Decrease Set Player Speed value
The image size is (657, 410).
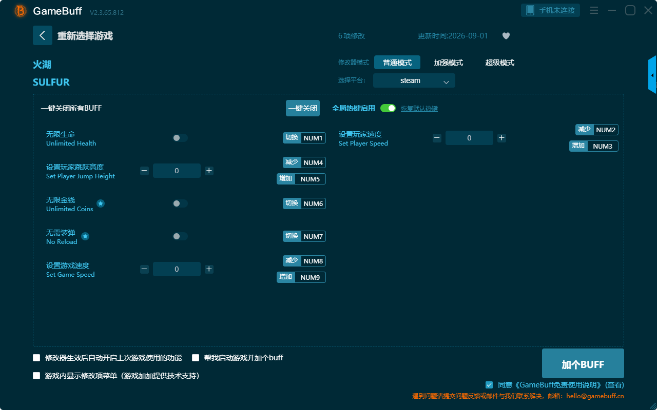pyautogui.click(x=437, y=138)
